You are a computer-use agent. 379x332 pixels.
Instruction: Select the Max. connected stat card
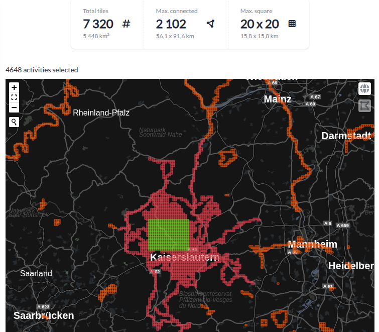[186, 24]
